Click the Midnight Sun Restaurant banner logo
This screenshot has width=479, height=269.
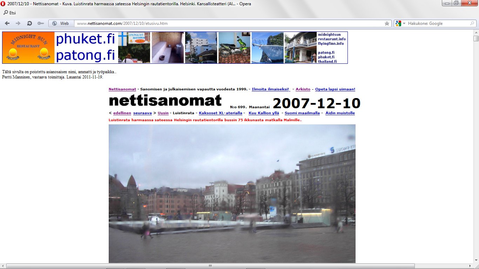click(x=28, y=48)
